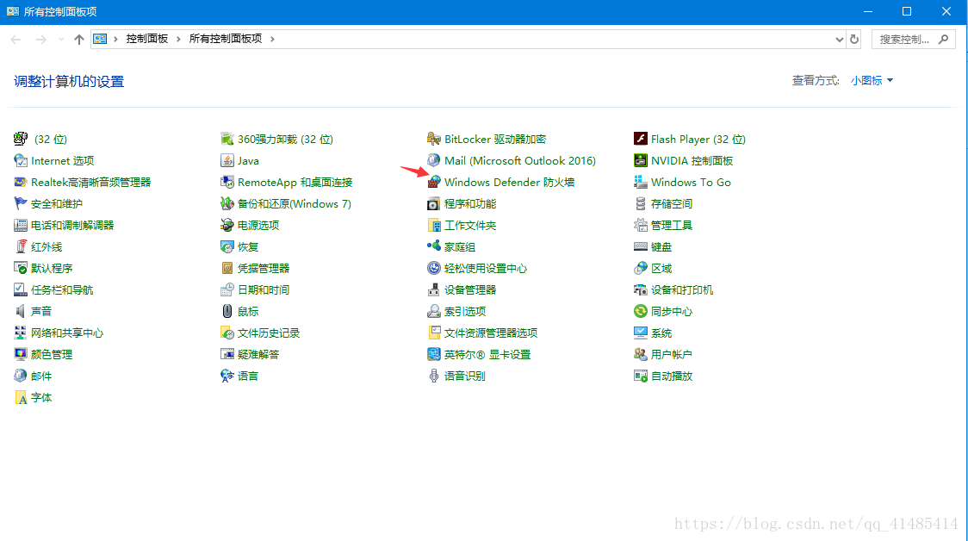Open the 红外线 icon
The width and height of the screenshot is (968, 541).
tap(21, 247)
